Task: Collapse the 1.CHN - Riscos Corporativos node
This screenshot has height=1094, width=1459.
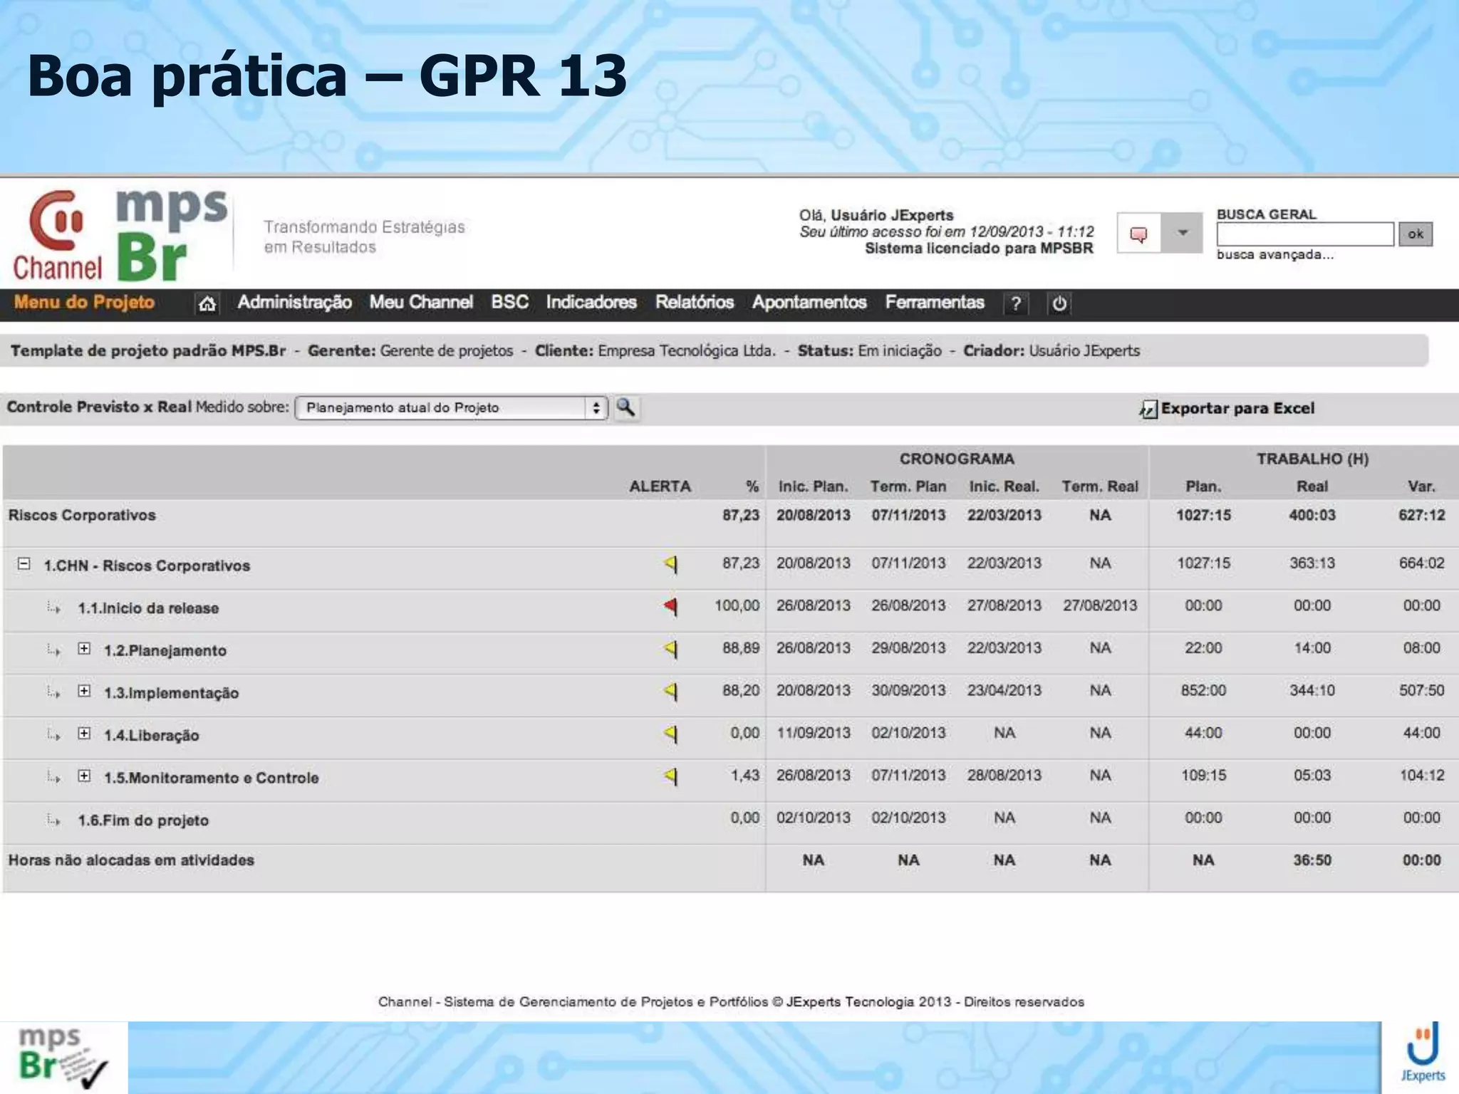Action: pyautogui.click(x=24, y=564)
